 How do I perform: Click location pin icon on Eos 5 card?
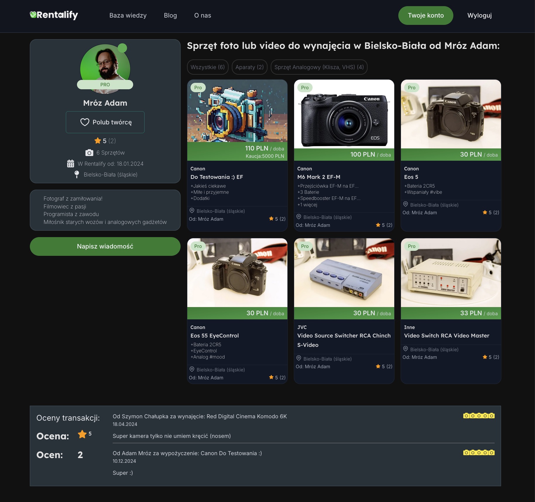pyautogui.click(x=406, y=204)
